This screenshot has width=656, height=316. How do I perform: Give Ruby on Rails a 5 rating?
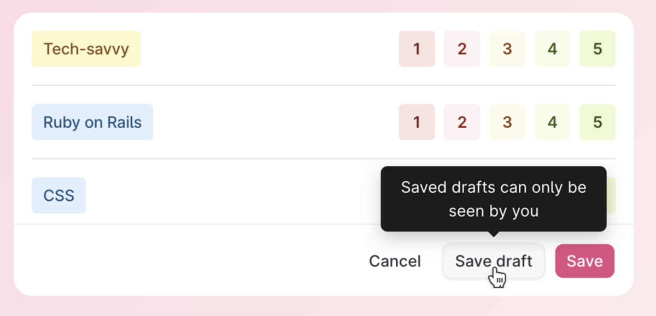pos(598,122)
